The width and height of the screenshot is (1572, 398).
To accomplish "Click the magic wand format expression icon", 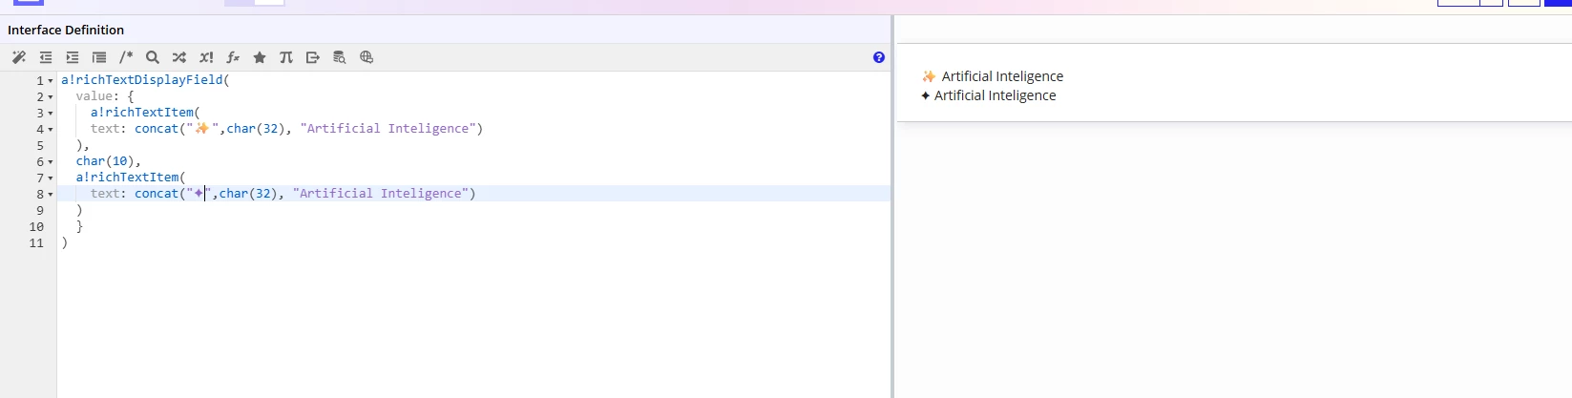I will pos(19,57).
